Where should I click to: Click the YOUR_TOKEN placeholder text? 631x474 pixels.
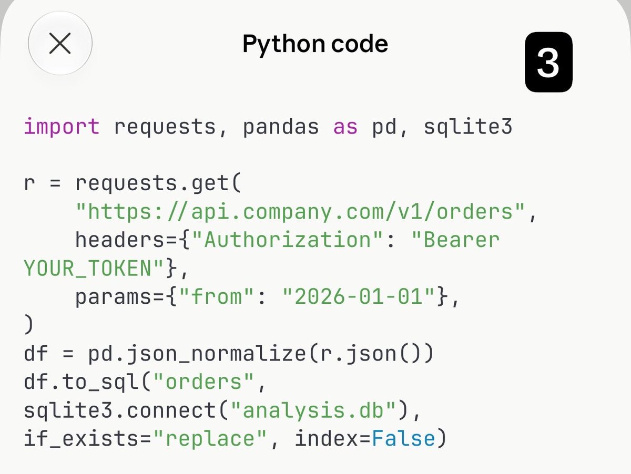[88, 269]
